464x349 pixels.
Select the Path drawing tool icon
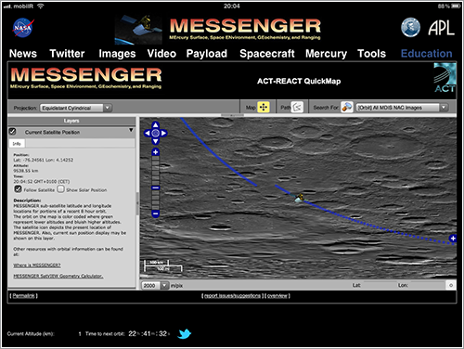point(297,108)
